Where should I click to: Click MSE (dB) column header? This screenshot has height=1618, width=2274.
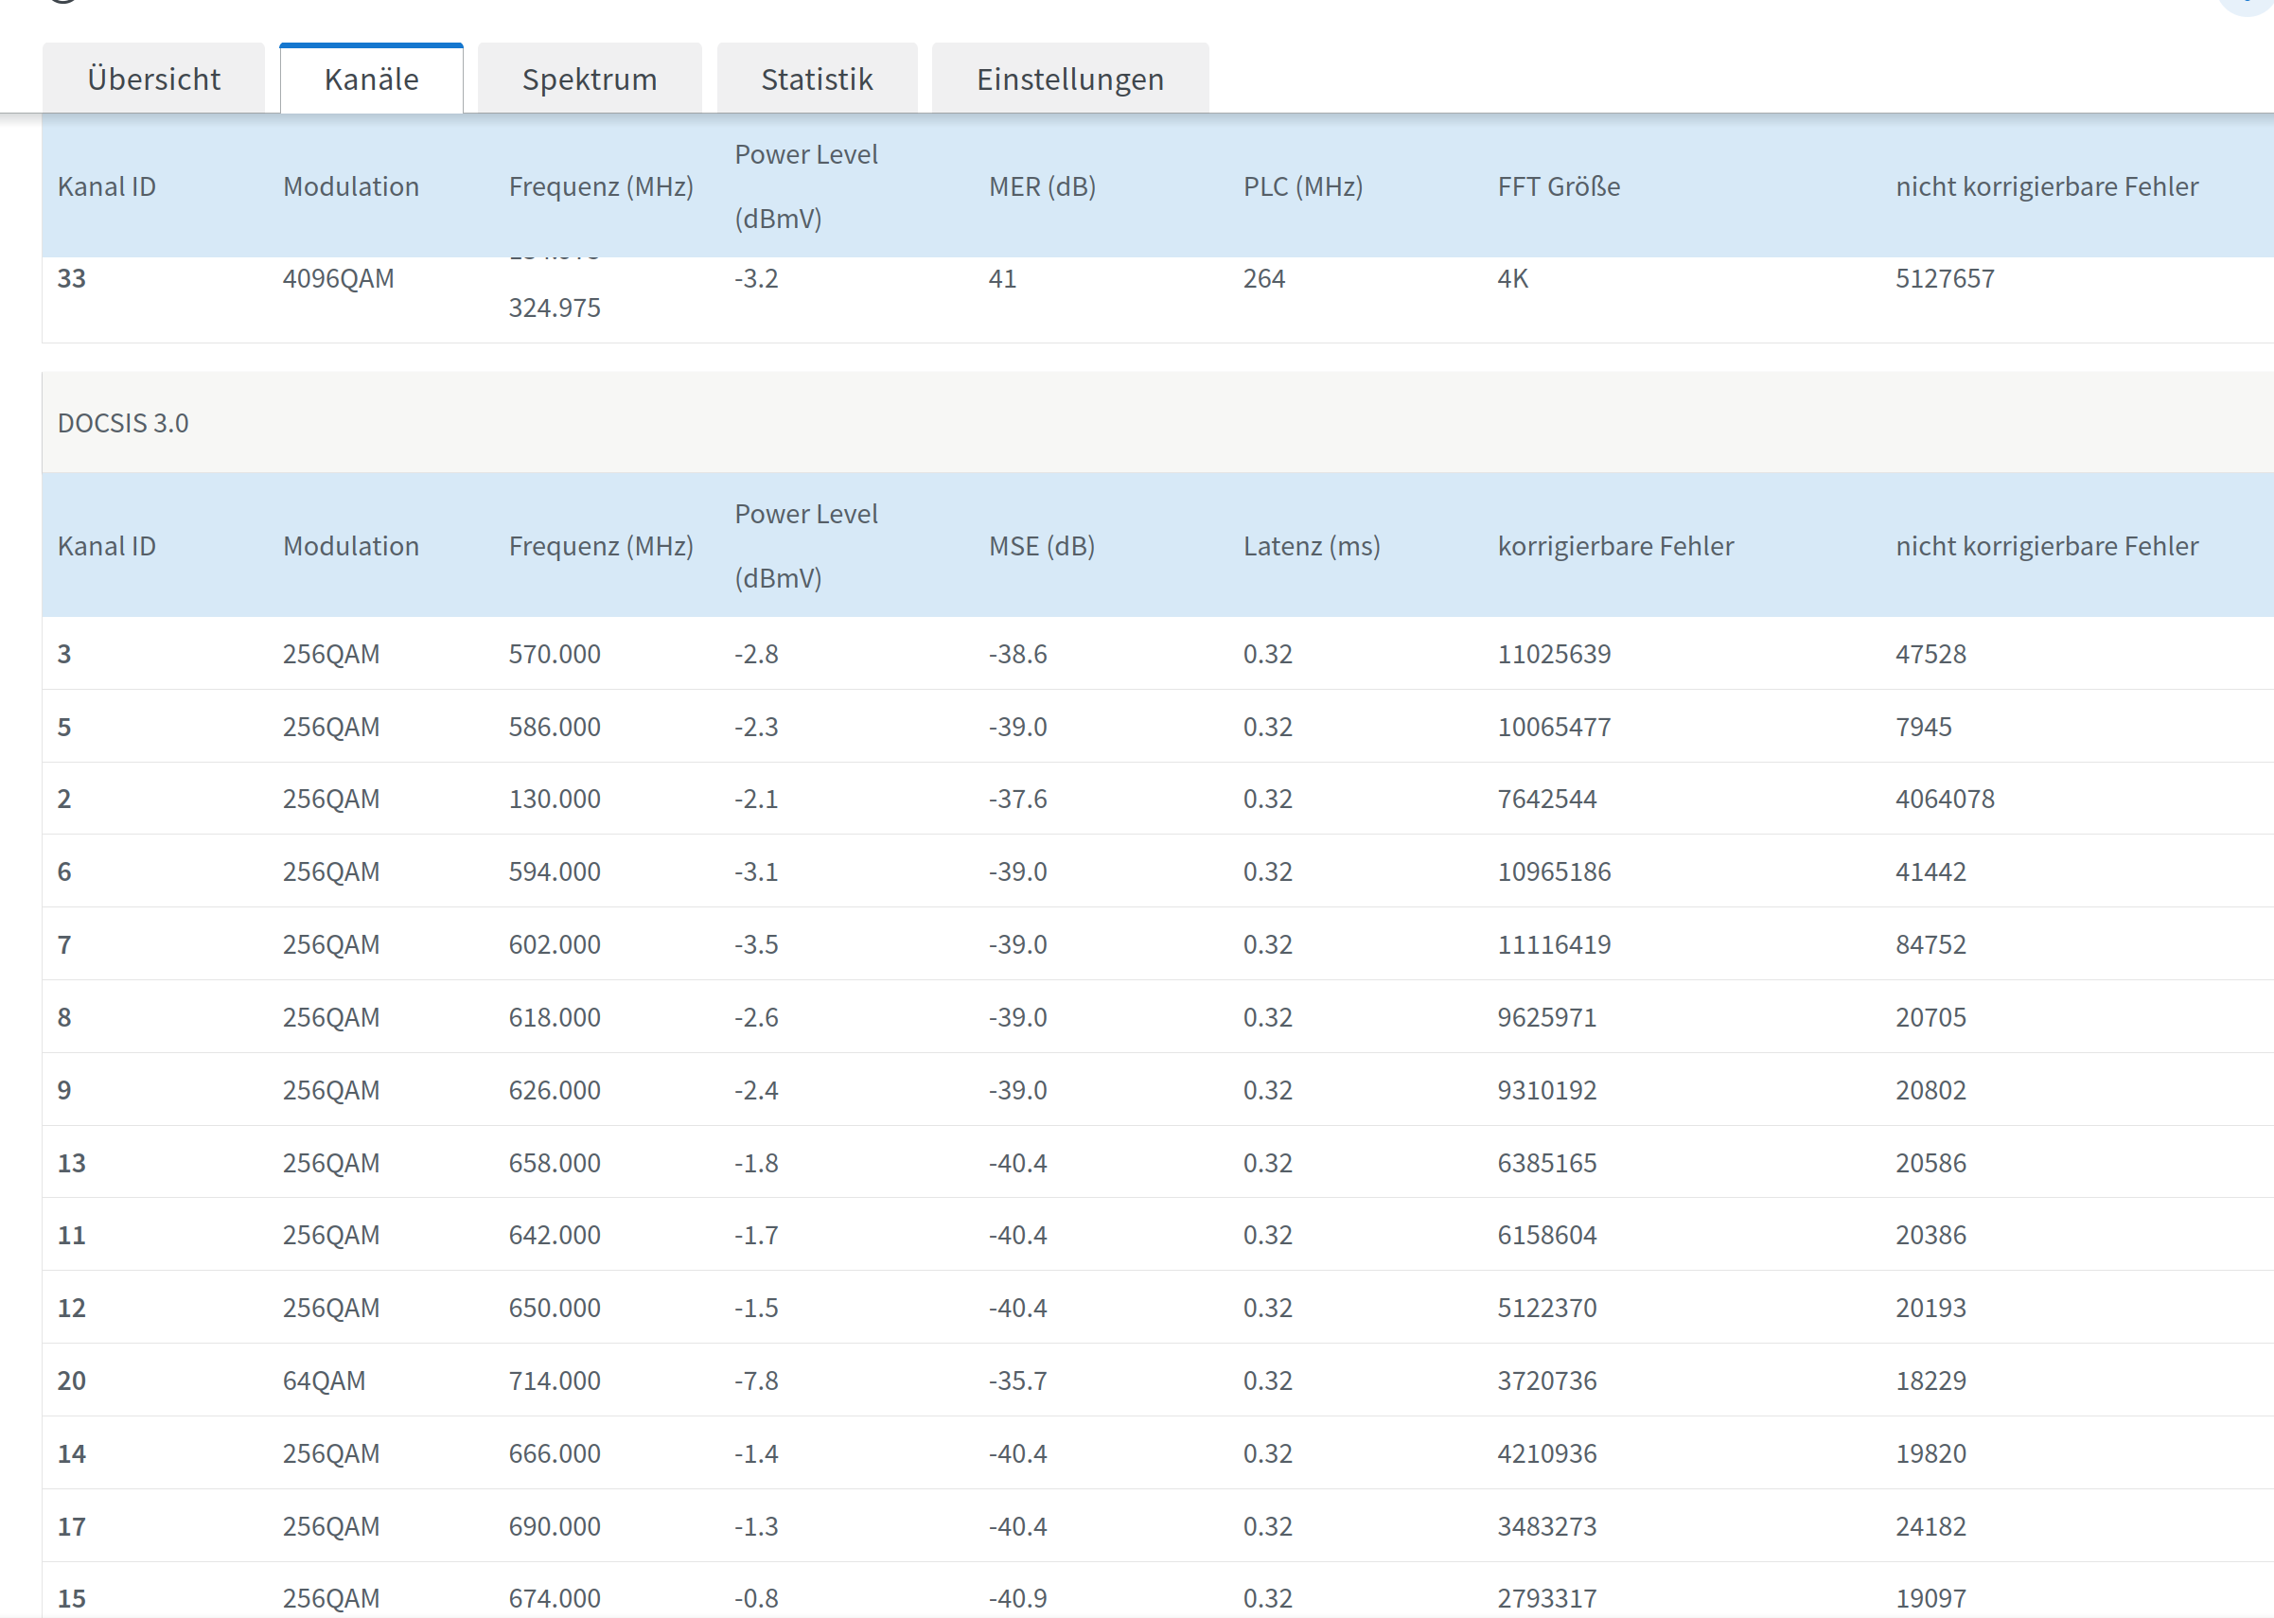point(1041,546)
